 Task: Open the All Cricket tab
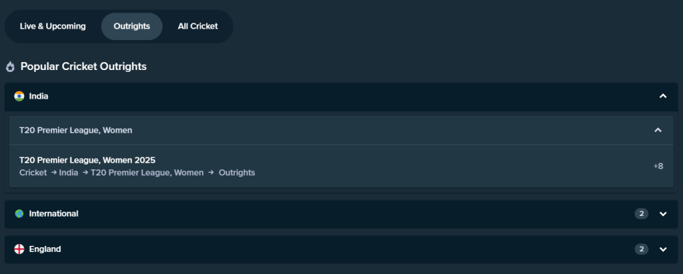(x=197, y=27)
